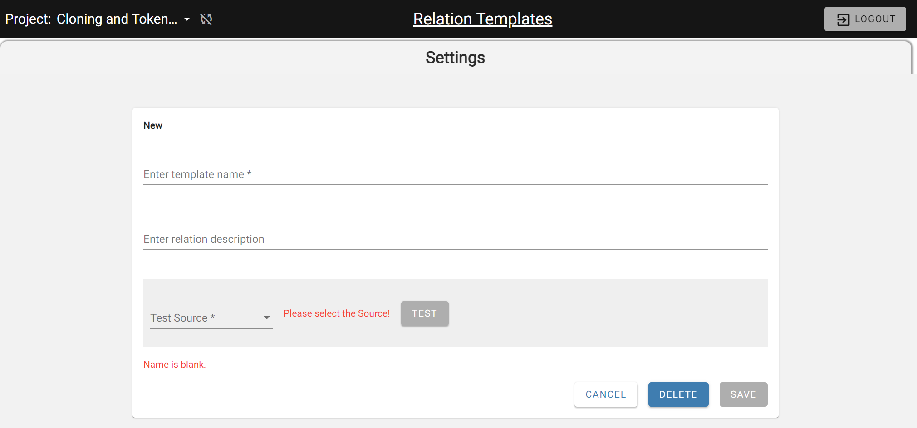Click the exit arrow icon on LOGOUT button
The image size is (917, 428).
point(843,19)
